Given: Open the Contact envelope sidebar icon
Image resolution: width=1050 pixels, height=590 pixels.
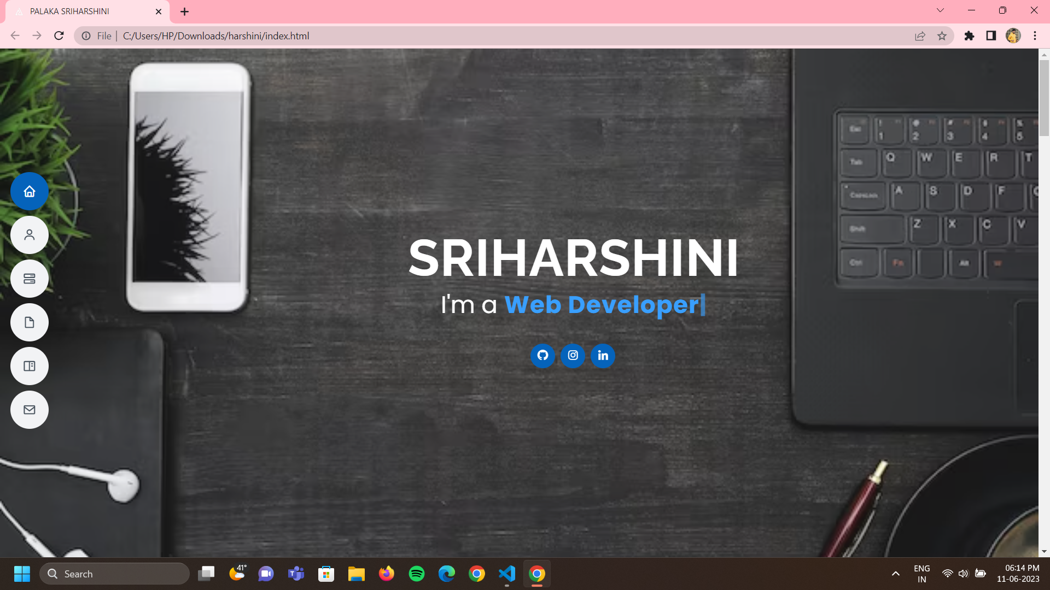Looking at the screenshot, I should pyautogui.click(x=30, y=410).
